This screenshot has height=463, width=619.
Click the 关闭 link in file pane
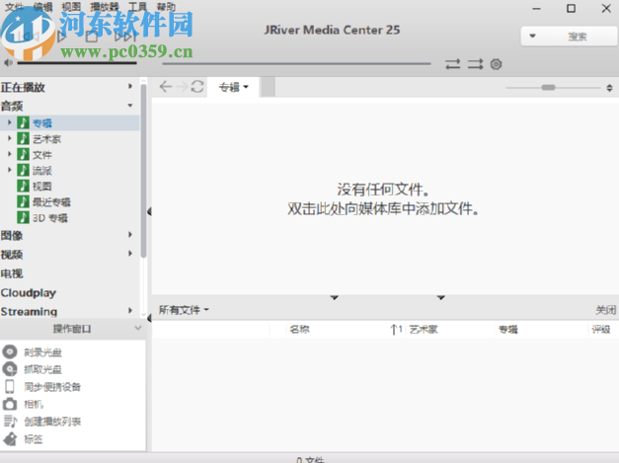click(606, 310)
